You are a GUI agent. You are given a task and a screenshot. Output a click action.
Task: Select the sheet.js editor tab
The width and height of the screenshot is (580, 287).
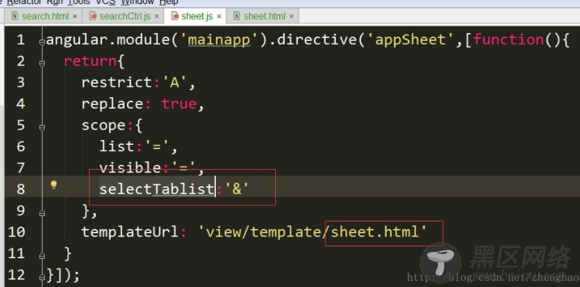point(197,17)
